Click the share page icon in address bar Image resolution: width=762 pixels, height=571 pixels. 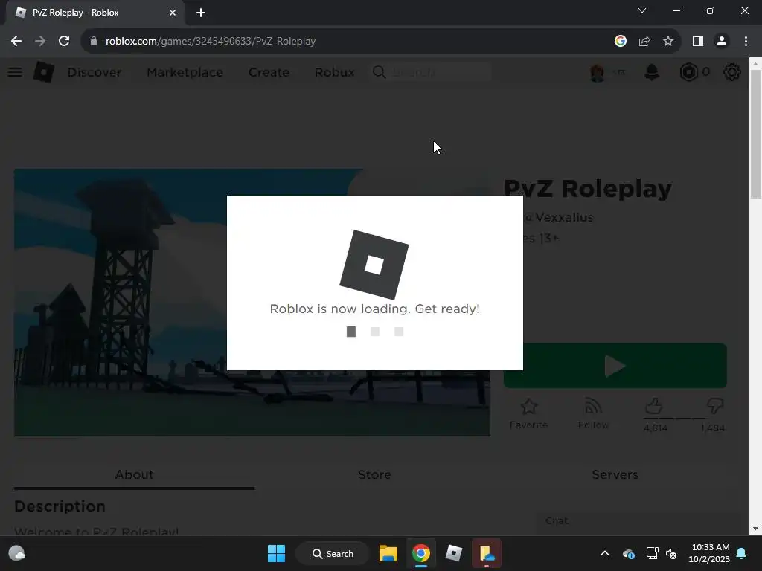coord(644,42)
